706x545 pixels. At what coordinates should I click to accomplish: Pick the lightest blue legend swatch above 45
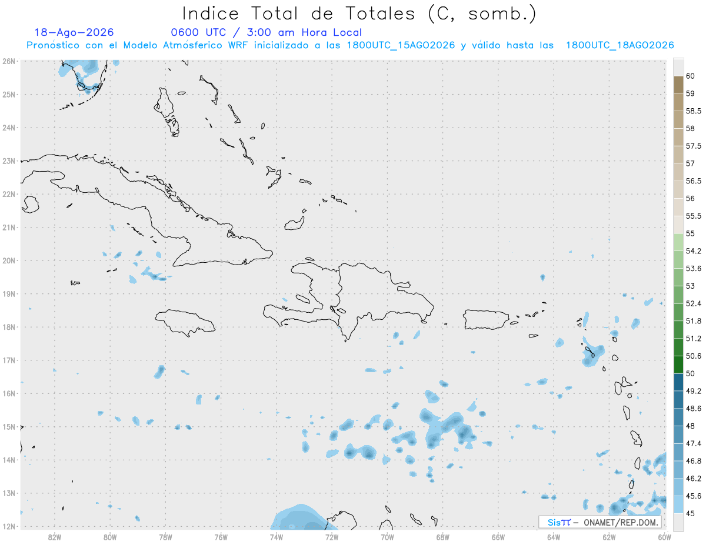pos(678,504)
